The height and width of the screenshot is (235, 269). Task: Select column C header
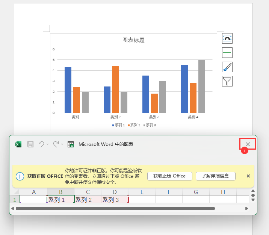point(88,192)
